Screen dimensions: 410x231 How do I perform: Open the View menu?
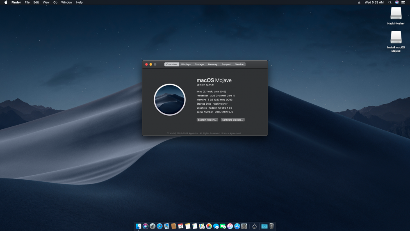(x=46, y=2)
